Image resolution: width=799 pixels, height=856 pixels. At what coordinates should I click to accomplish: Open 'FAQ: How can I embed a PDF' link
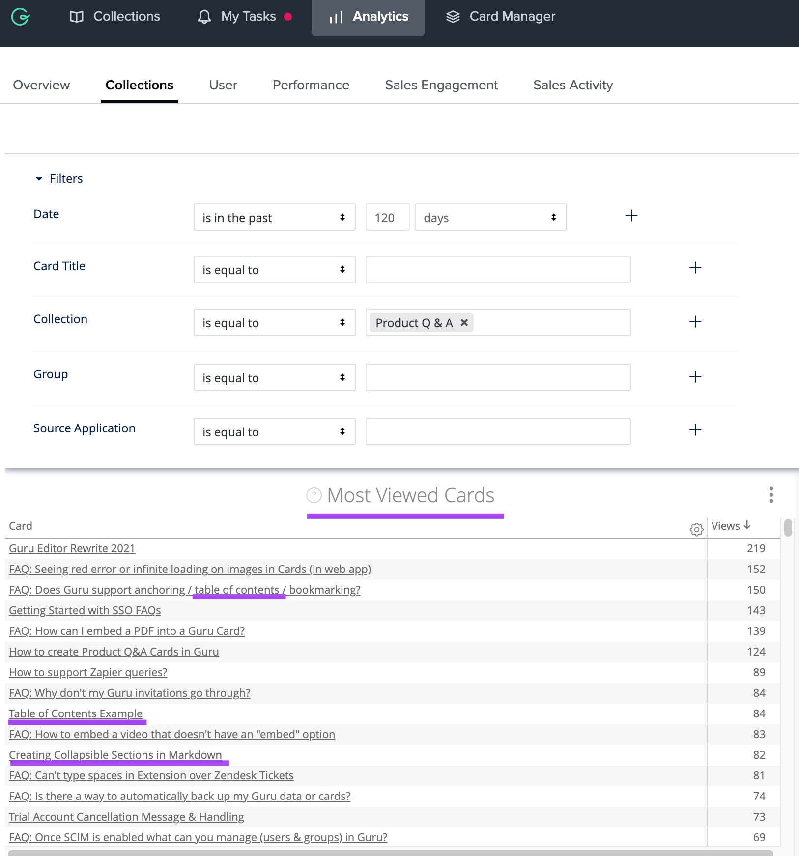(x=127, y=631)
